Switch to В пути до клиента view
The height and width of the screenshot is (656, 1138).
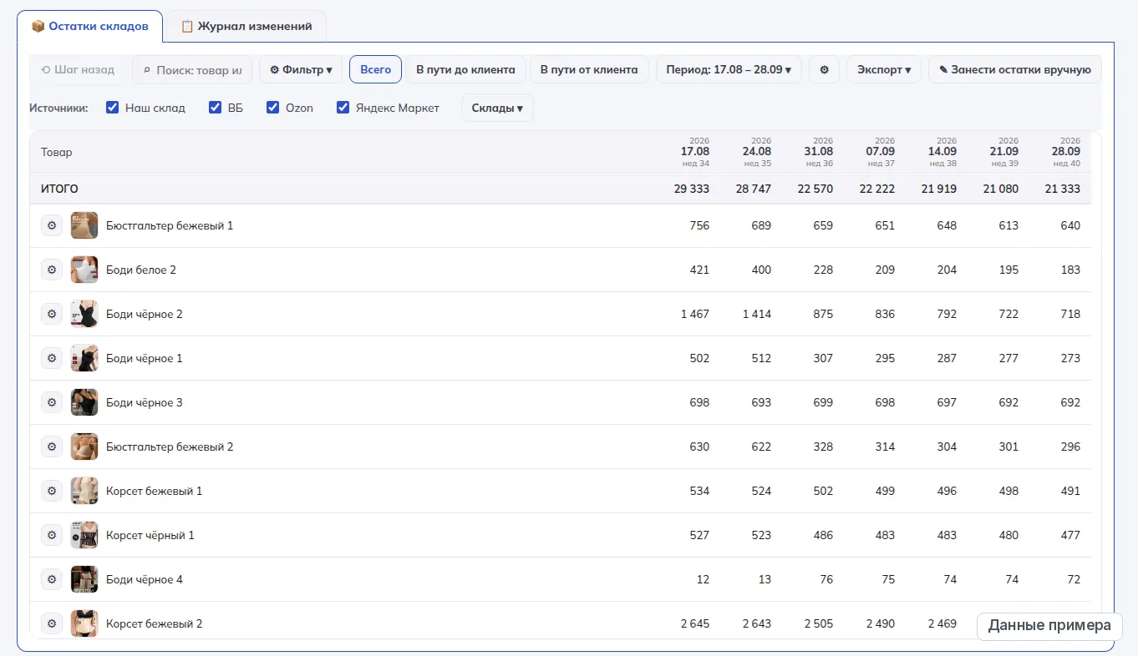[465, 69]
